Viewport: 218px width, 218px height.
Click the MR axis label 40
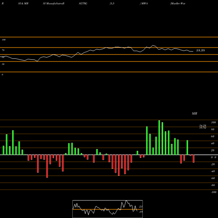213,143
